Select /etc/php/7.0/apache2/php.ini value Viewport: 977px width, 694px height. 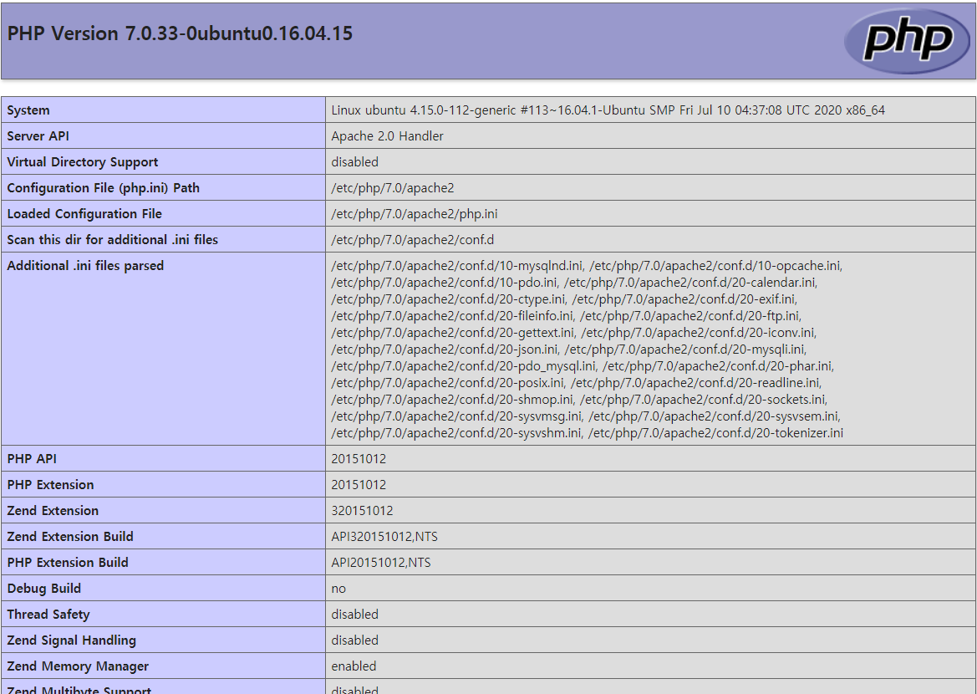pos(415,214)
